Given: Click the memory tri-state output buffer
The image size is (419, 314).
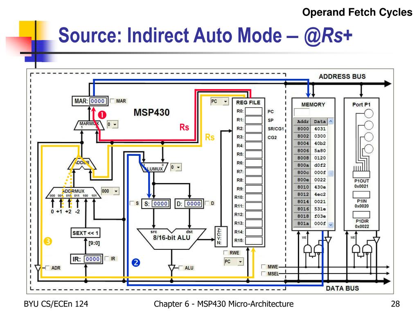Looking at the screenshot, I should (x=328, y=240).
